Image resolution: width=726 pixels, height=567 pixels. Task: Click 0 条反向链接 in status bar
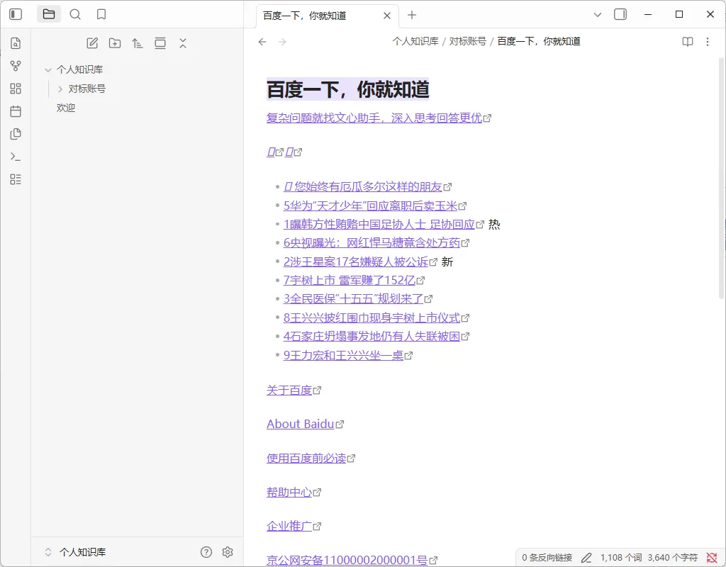pyautogui.click(x=547, y=558)
